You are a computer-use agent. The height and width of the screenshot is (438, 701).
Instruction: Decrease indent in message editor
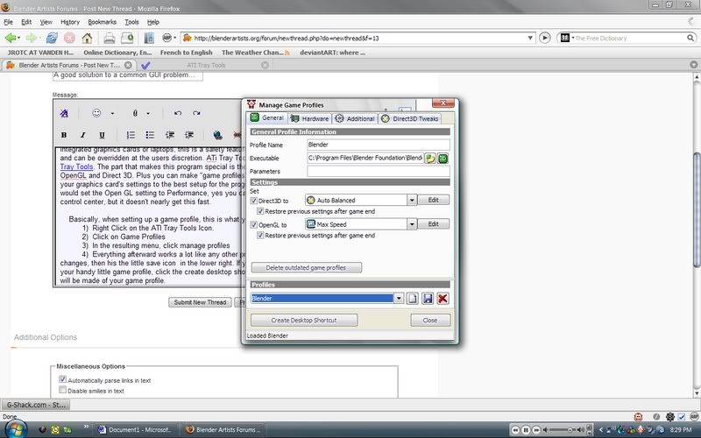pyautogui.click(x=170, y=135)
